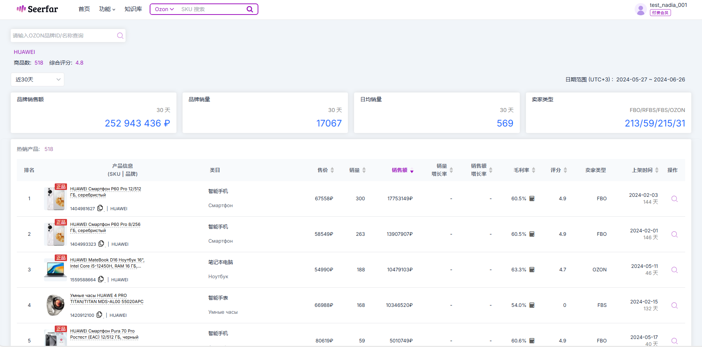Sort by 销售额增长率 column arrows
This screenshot has width=702, height=347.
coord(491,170)
